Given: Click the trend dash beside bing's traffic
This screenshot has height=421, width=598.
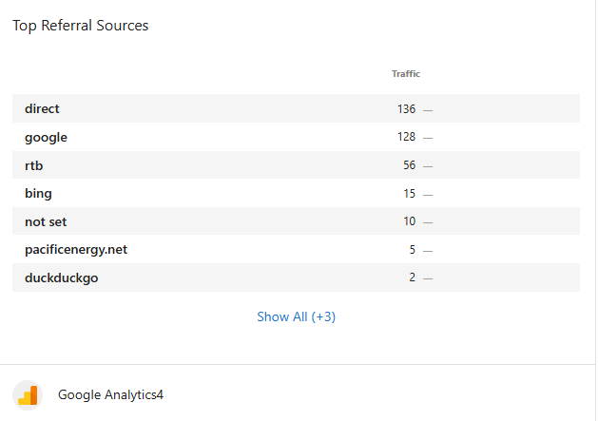Looking at the screenshot, I should [x=428, y=194].
